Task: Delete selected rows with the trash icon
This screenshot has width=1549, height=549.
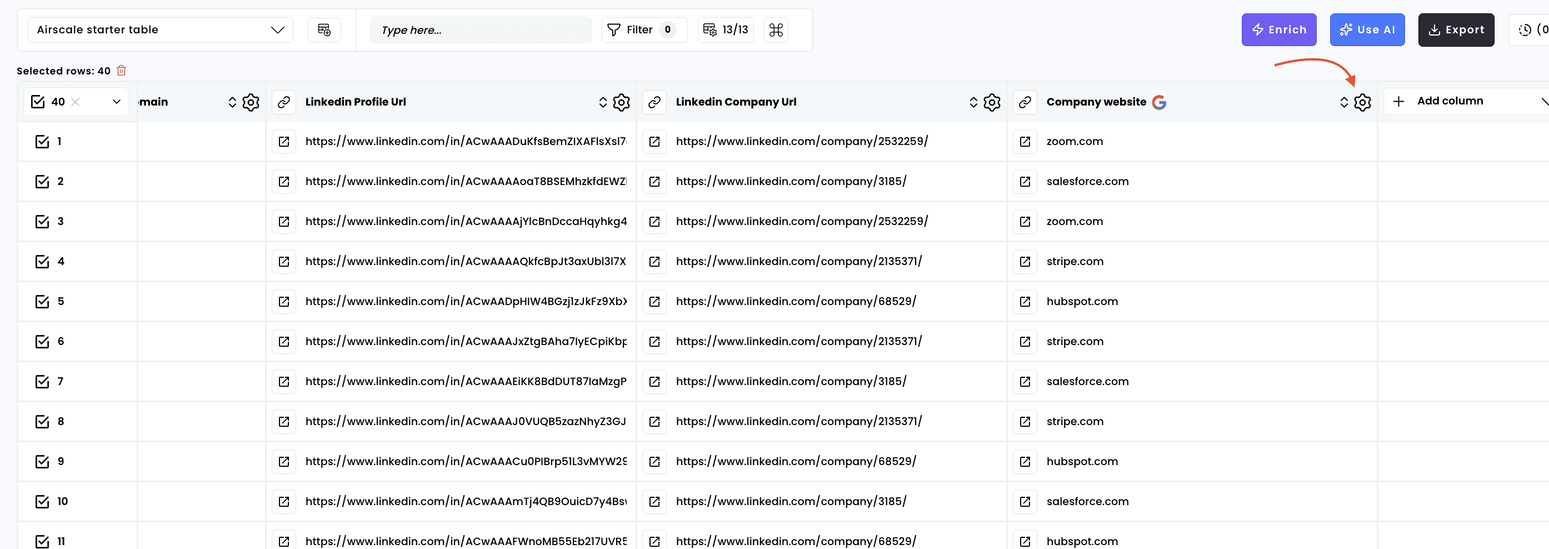Action: tap(122, 71)
